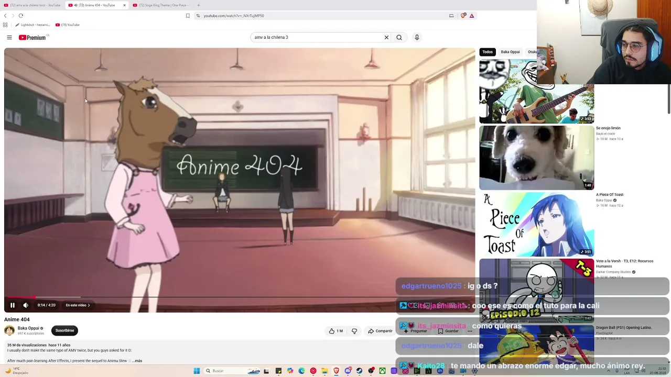Run the search with the magnifier button
This screenshot has width=671, height=377.
399,37
